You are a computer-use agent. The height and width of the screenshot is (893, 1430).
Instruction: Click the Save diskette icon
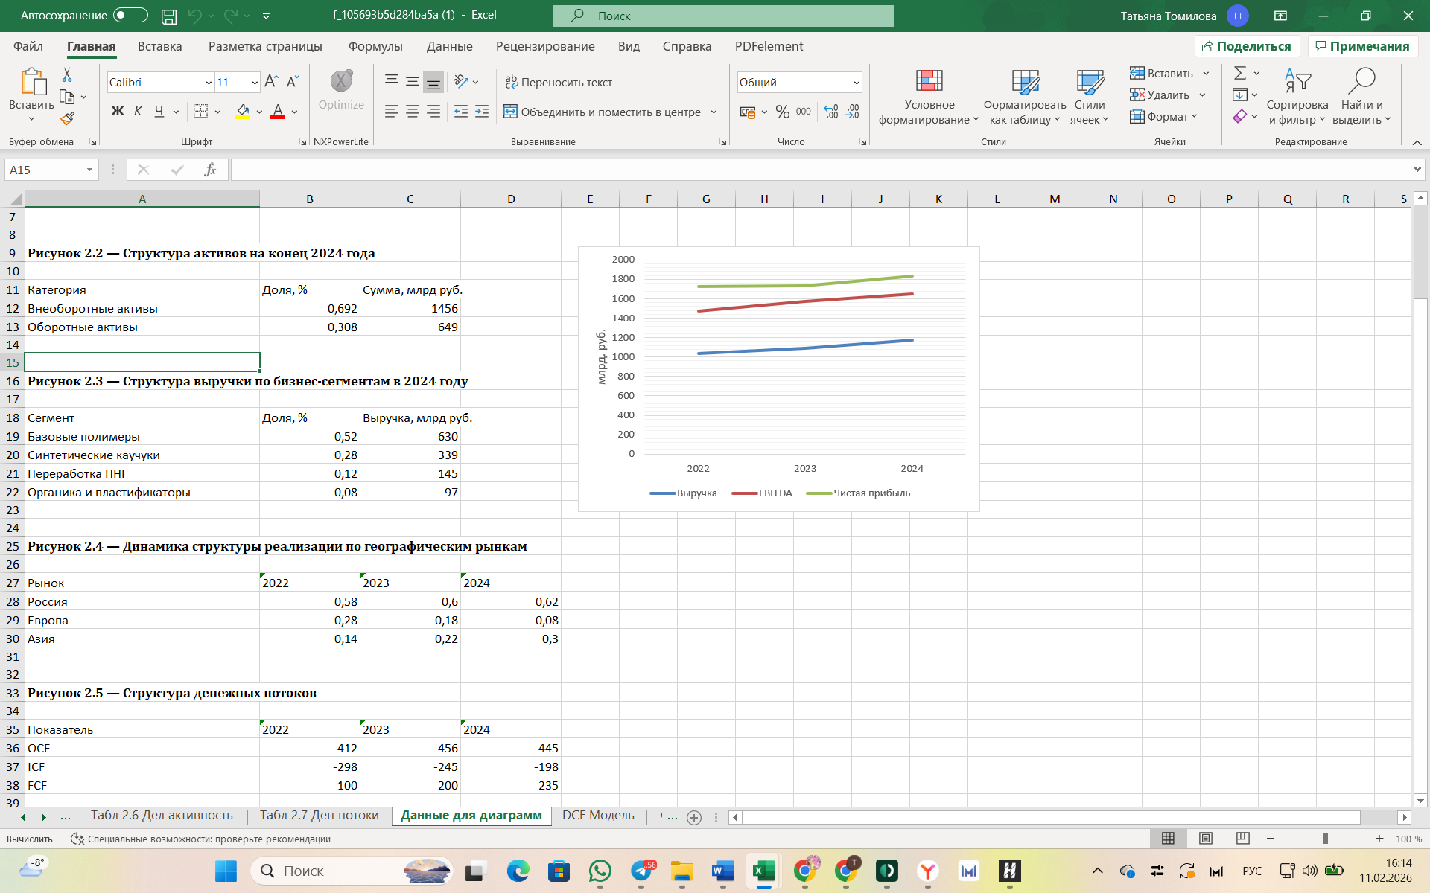point(169,16)
